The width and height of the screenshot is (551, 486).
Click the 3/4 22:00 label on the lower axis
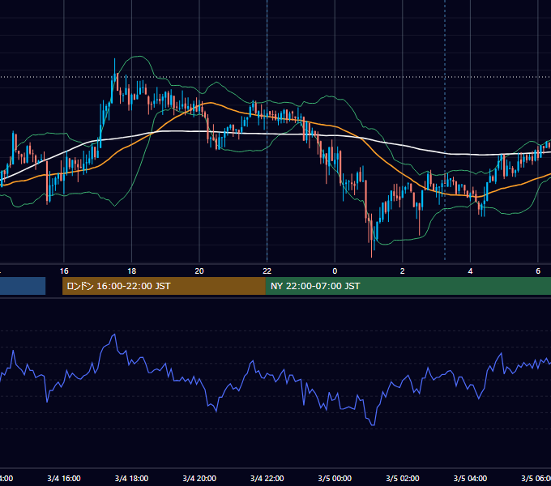tap(267, 478)
